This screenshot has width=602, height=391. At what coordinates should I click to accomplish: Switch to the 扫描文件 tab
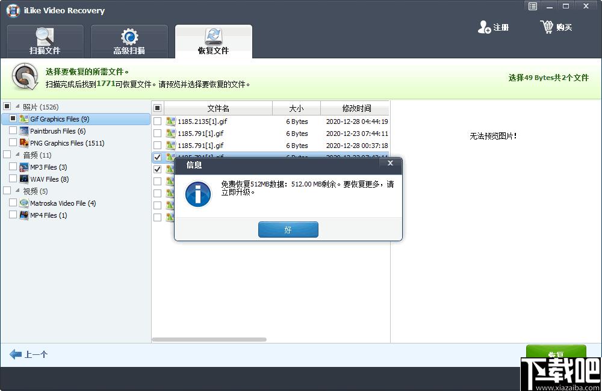pyautogui.click(x=45, y=42)
